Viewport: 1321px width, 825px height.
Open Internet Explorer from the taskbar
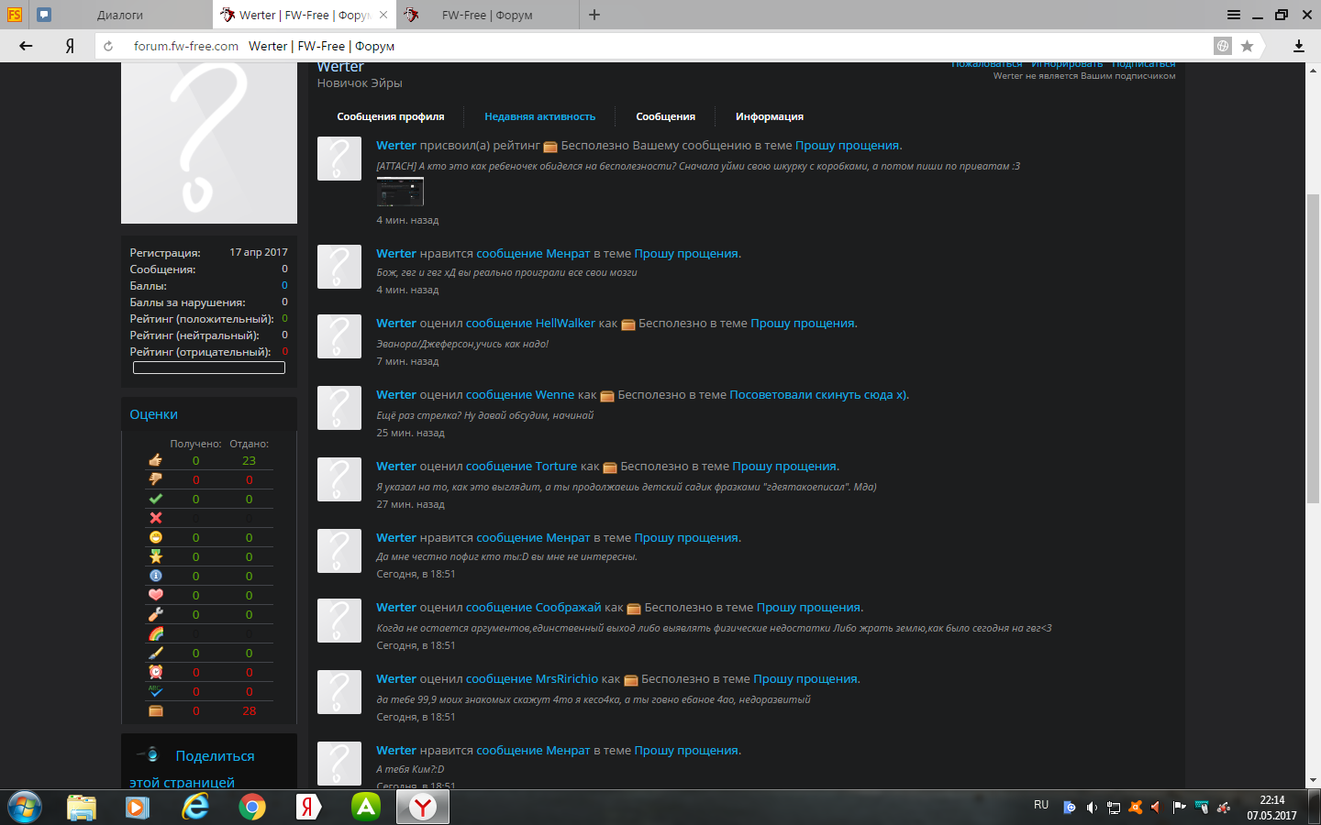194,807
